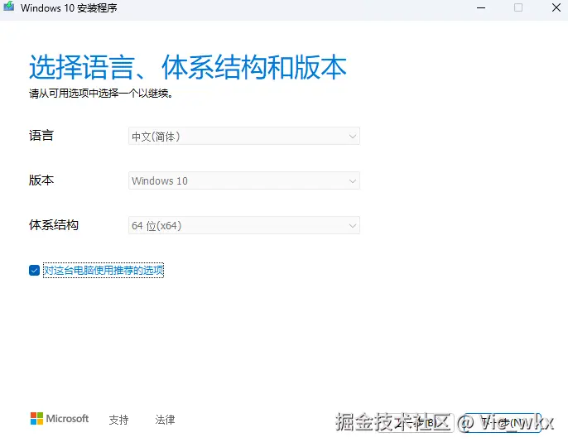
Task: Click the Microsoft logo icon
Action: (x=36, y=418)
